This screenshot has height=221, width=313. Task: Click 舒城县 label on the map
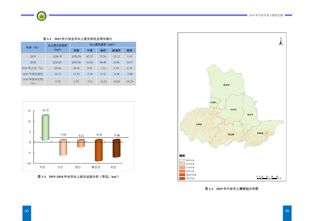[x=260, y=133]
